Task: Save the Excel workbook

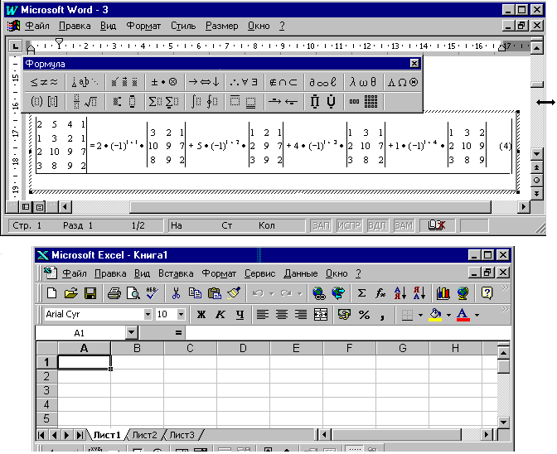Action: (90, 293)
